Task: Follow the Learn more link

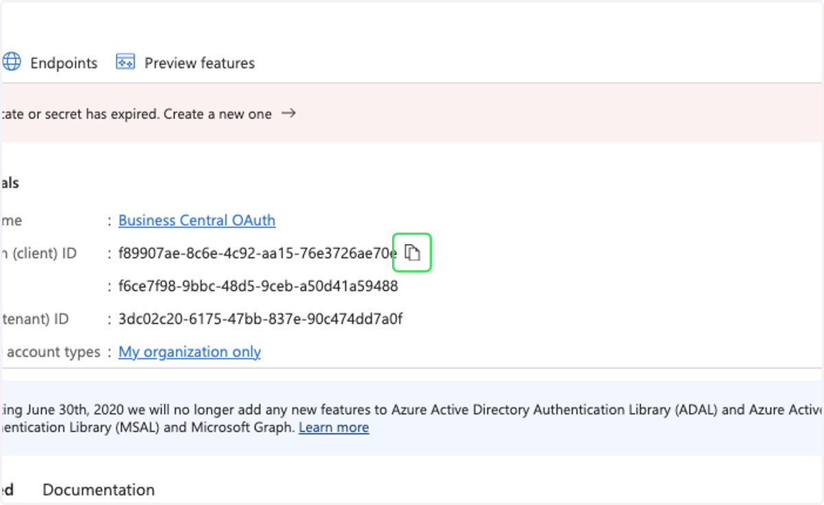Action: click(x=334, y=427)
